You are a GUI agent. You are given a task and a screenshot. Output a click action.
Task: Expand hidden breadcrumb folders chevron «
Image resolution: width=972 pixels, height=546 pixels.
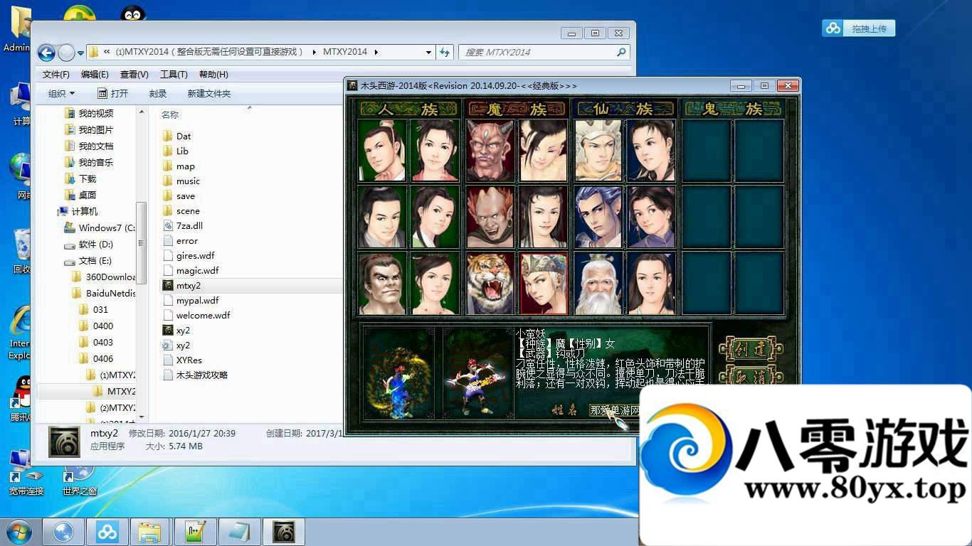pyautogui.click(x=106, y=52)
